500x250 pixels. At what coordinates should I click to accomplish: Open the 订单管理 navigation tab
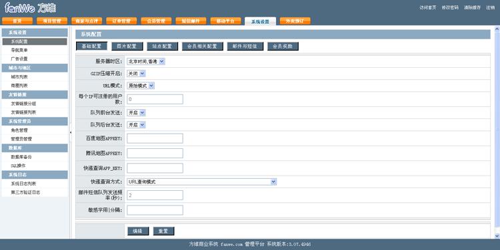pyautogui.click(x=121, y=21)
